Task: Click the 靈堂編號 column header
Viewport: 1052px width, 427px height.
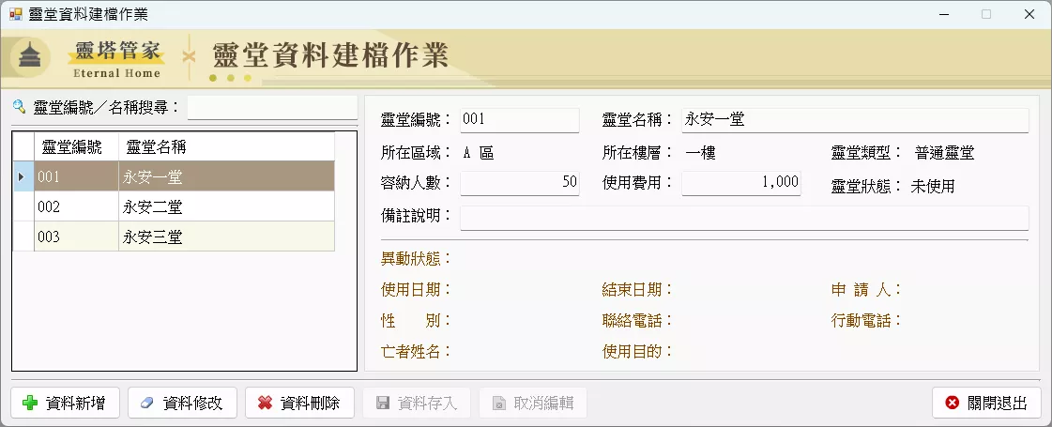Action: click(x=77, y=146)
